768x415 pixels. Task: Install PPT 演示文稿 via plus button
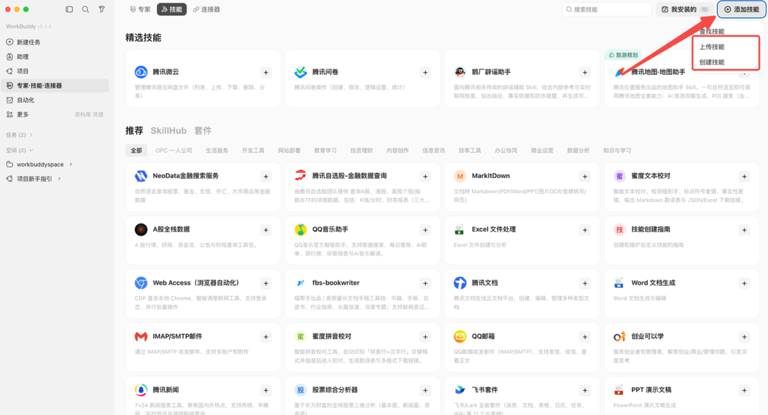click(x=744, y=391)
